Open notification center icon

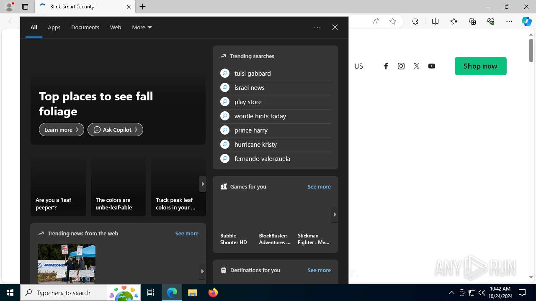pos(522,293)
